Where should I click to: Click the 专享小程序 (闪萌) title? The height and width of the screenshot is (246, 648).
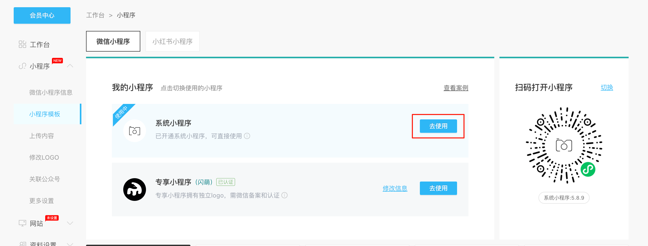(184, 182)
